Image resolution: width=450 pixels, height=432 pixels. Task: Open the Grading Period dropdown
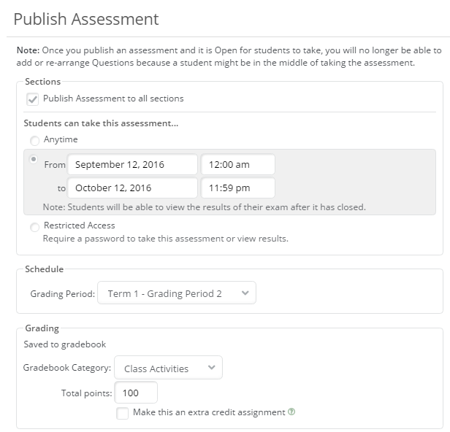(176, 293)
